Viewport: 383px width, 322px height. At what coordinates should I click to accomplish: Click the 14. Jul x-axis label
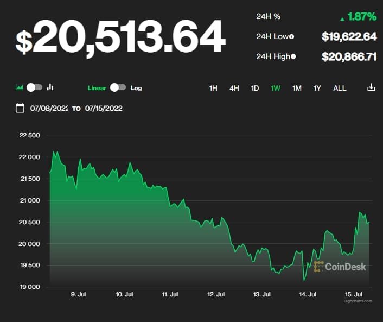tap(308, 294)
